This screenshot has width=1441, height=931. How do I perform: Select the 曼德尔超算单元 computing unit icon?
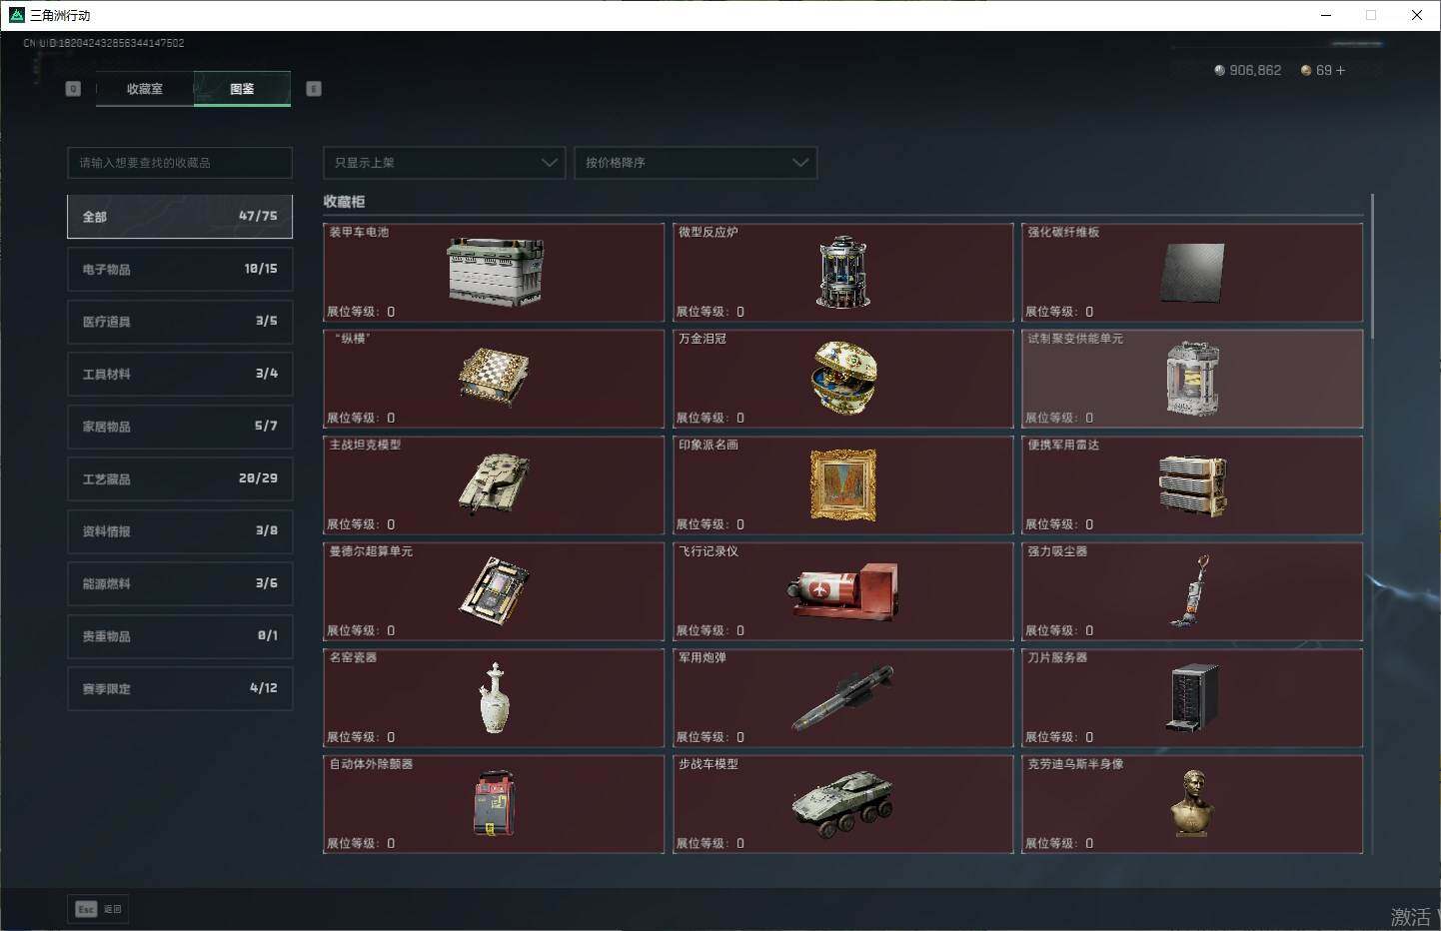[494, 591]
